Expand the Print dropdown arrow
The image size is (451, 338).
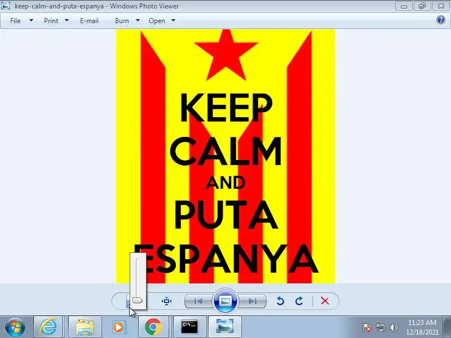pos(67,20)
